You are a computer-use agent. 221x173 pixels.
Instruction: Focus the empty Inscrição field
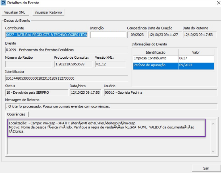click(108, 35)
